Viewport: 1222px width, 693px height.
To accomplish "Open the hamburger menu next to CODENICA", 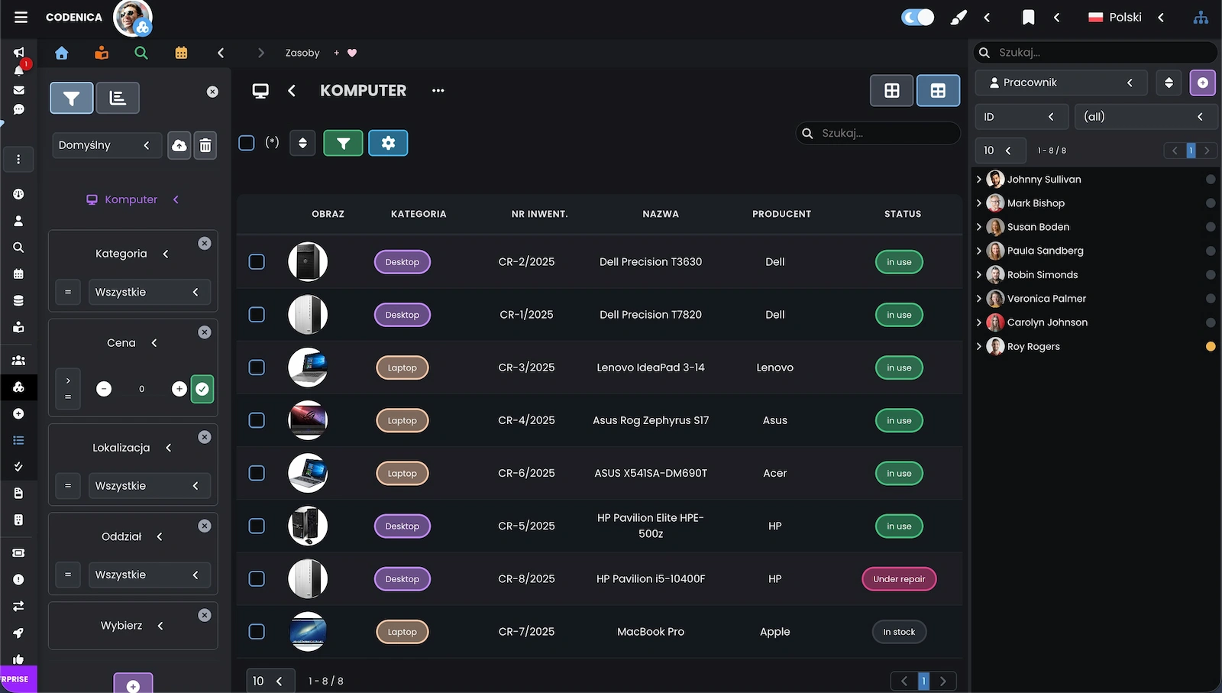I will pos(21,17).
